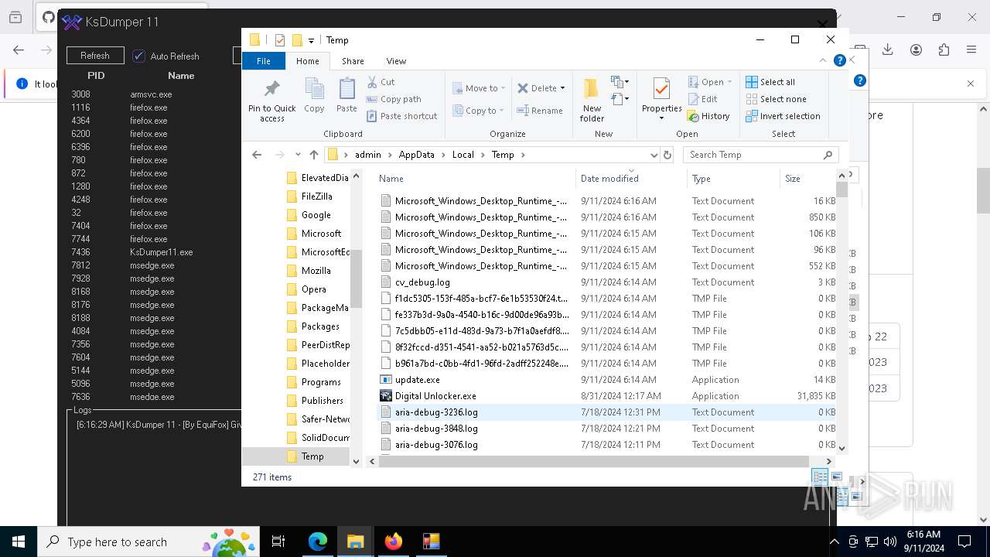Image resolution: width=990 pixels, height=557 pixels.
Task: Expand recent locations dropdown arrow
Action: 296,155
